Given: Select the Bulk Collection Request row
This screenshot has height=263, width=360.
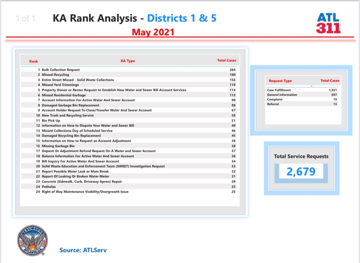Looking at the screenshot, I should pyautogui.click(x=61, y=70).
